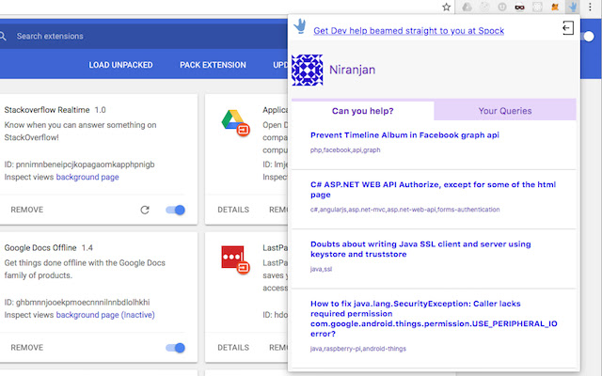The image size is (602, 376).
Task: Click the Niranjan username text
Action: click(x=352, y=70)
